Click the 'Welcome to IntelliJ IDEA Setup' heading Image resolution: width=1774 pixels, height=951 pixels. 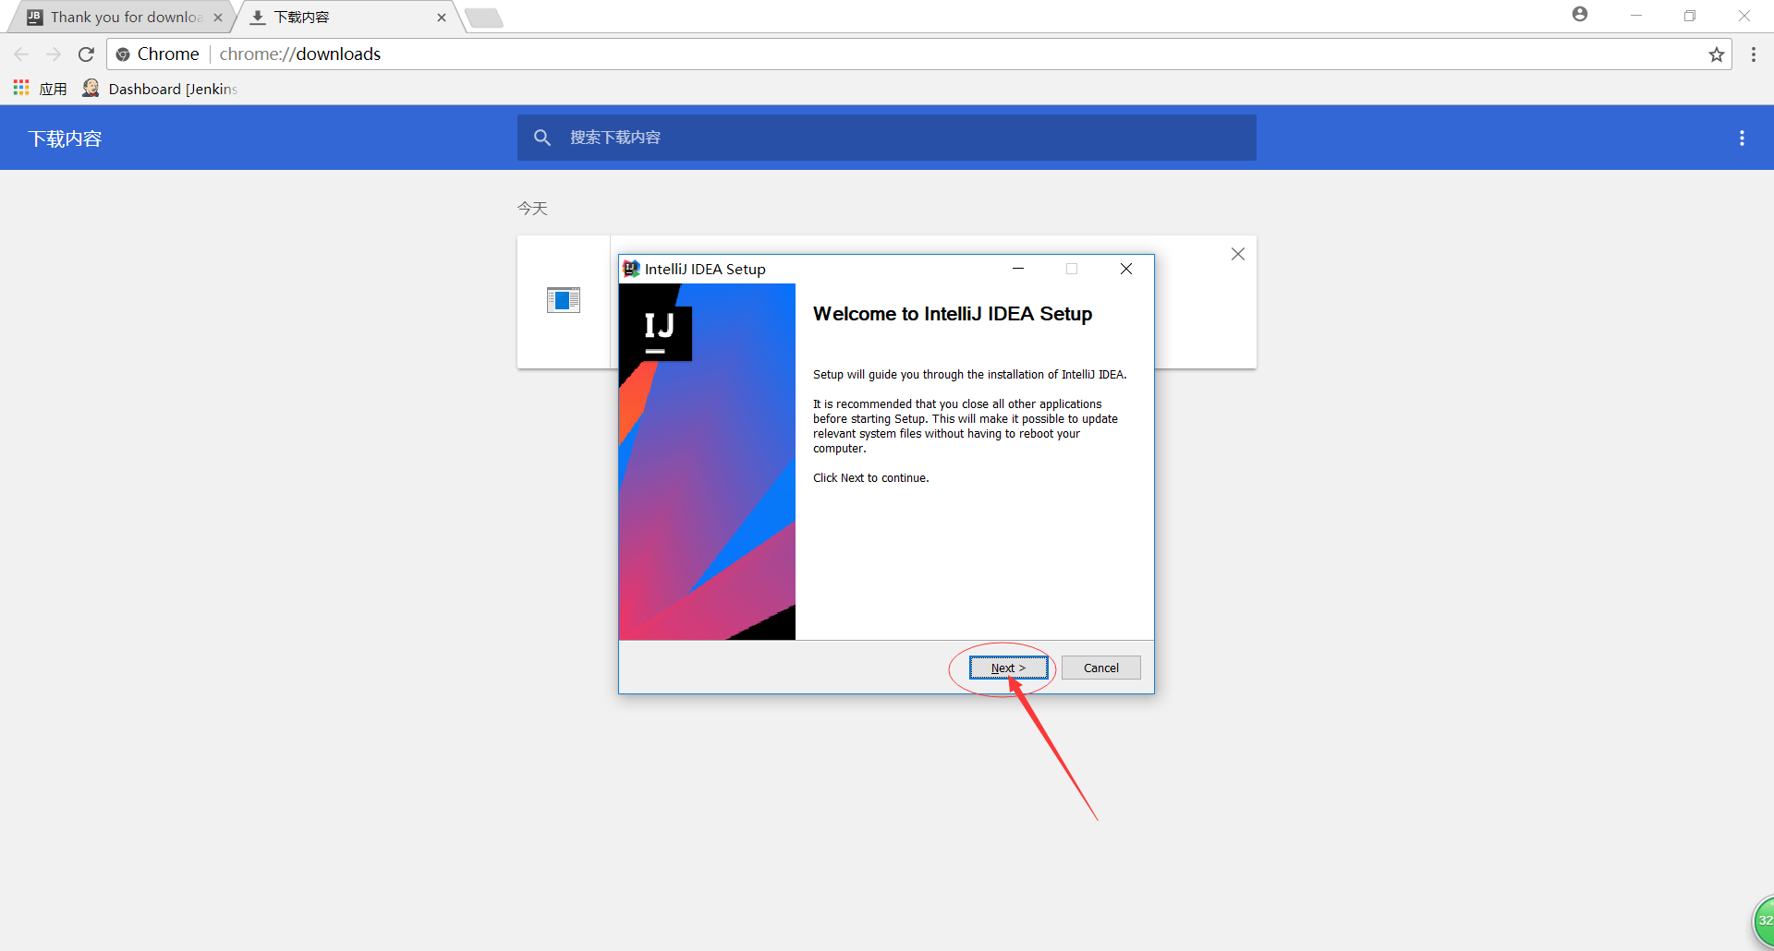click(953, 314)
